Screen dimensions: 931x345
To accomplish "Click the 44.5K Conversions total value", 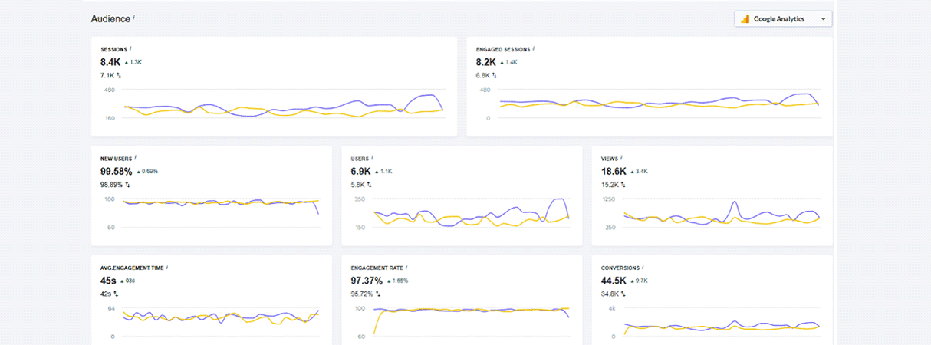I will [x=617, y=280].
